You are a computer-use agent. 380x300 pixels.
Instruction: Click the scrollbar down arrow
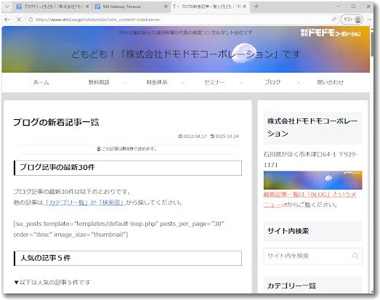(x=372, y=292)
